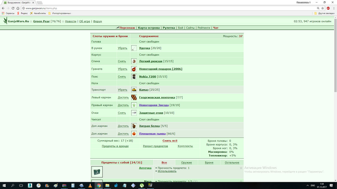Click the Георгиевская ленточка ribbon icon
The width and height of the screenshot is (337, 189).
pos(134,98)
